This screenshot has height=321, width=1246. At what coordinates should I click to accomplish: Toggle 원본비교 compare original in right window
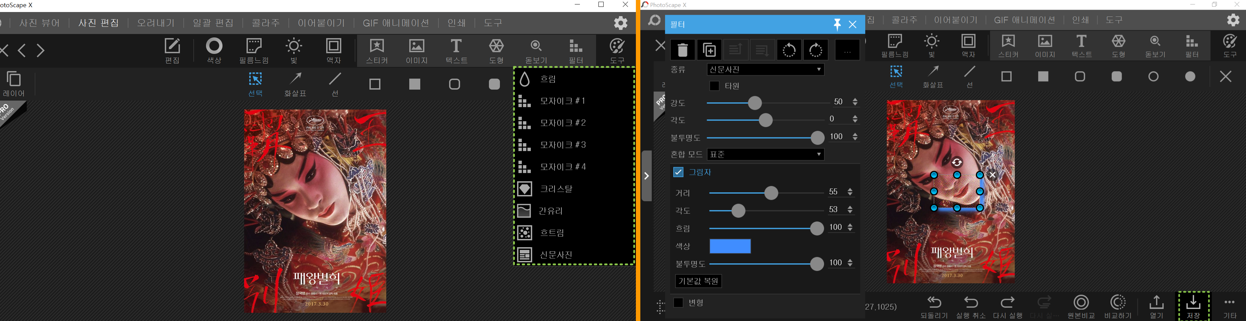tap(1081, 307)
